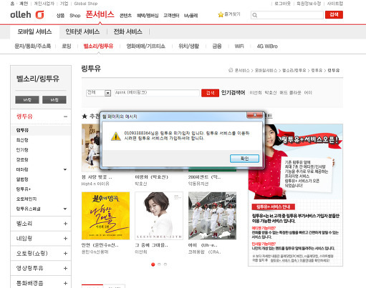Screen dimensions: 366x288
Task: Select first red carousel page dot
Action: pos(153,264)
